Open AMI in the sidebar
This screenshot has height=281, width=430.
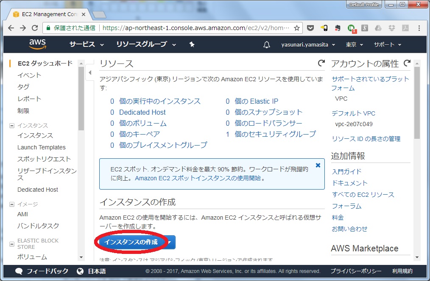coord(22,214)
